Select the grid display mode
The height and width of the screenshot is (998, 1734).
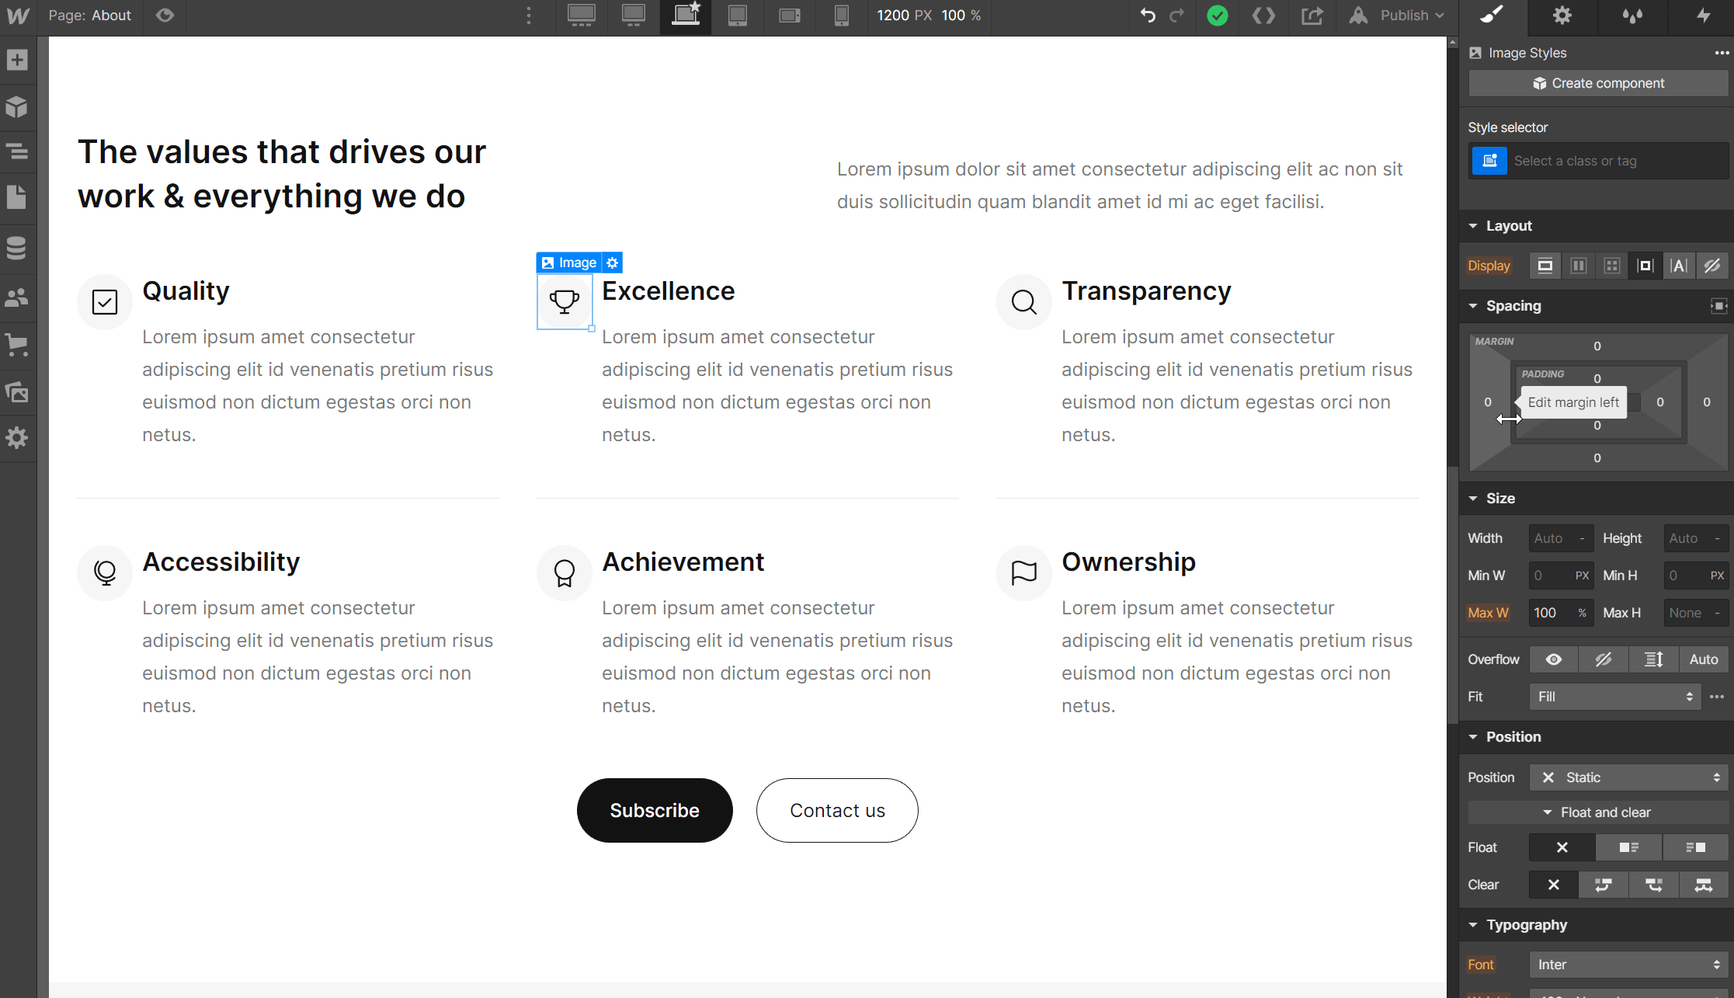pos(1611,265)
